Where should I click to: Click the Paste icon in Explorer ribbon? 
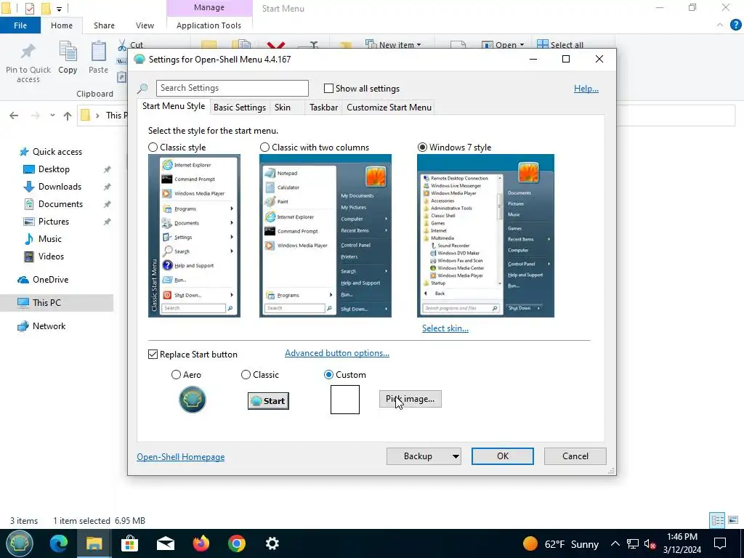pos(99,52)
